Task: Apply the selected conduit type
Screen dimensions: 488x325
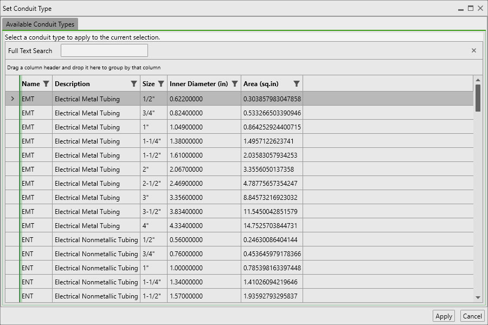Action: [x=444, y=316]
